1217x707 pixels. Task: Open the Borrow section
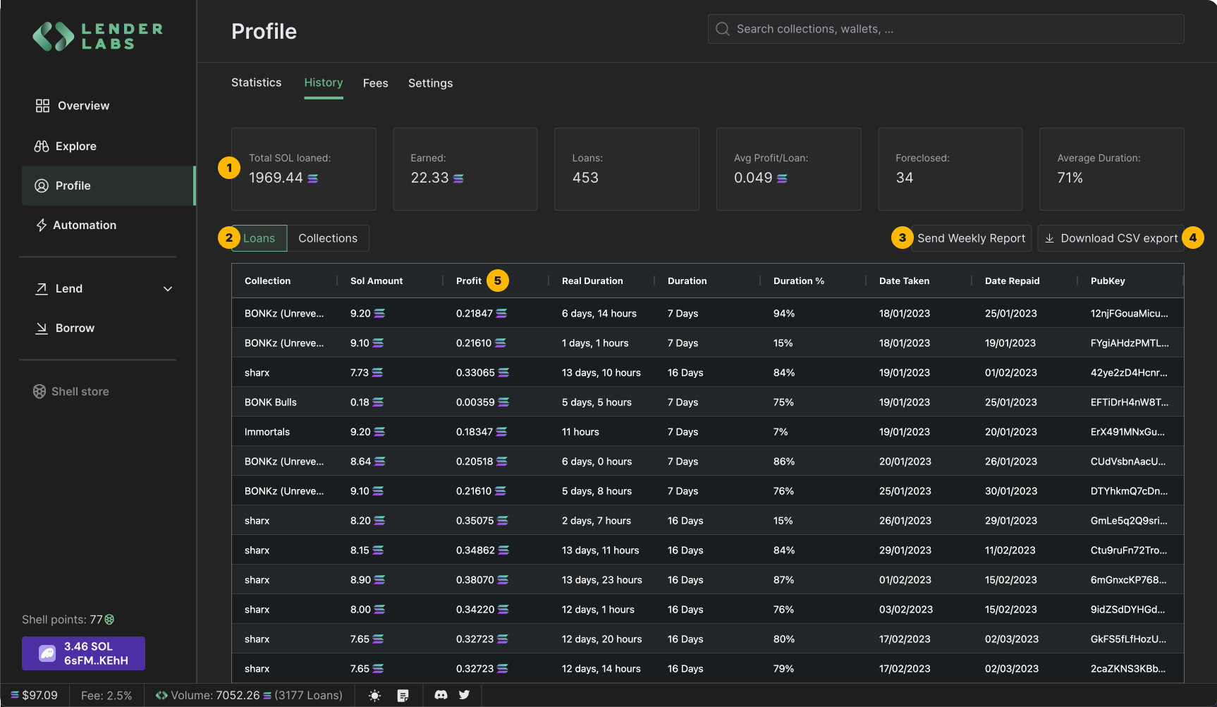coord(74,328)
